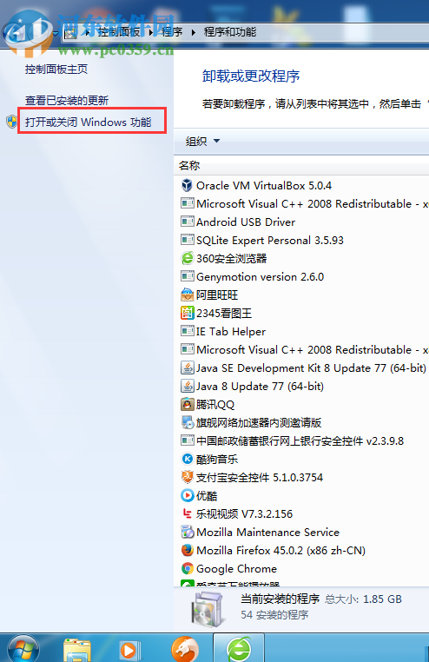Image resolution: width=429 pixels, height=662 pixels.
Task: Click the 优酷 program icon
Action: 187,495
